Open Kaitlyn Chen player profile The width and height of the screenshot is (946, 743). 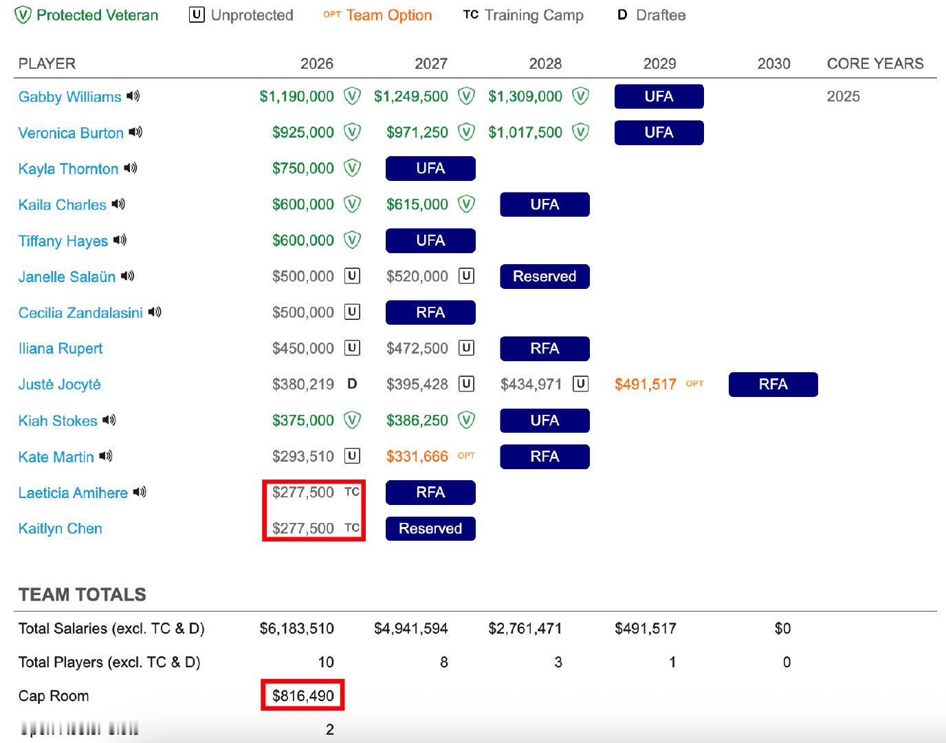tap(60, 528)
